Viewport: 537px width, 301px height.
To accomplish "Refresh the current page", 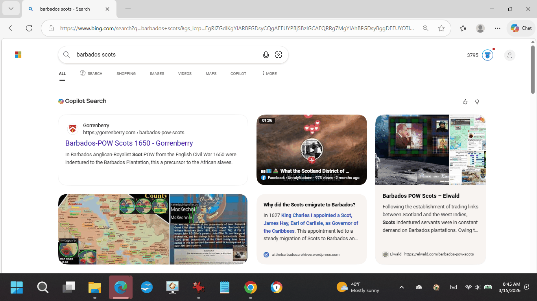I will pyautogui.click(x=29, y=28).
